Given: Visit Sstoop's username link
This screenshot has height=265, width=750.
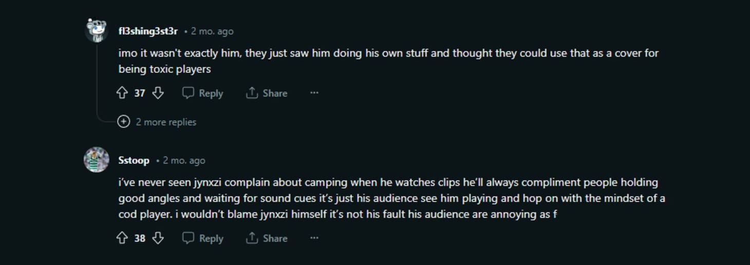Looking at the screenshot, I should (134, 160).
